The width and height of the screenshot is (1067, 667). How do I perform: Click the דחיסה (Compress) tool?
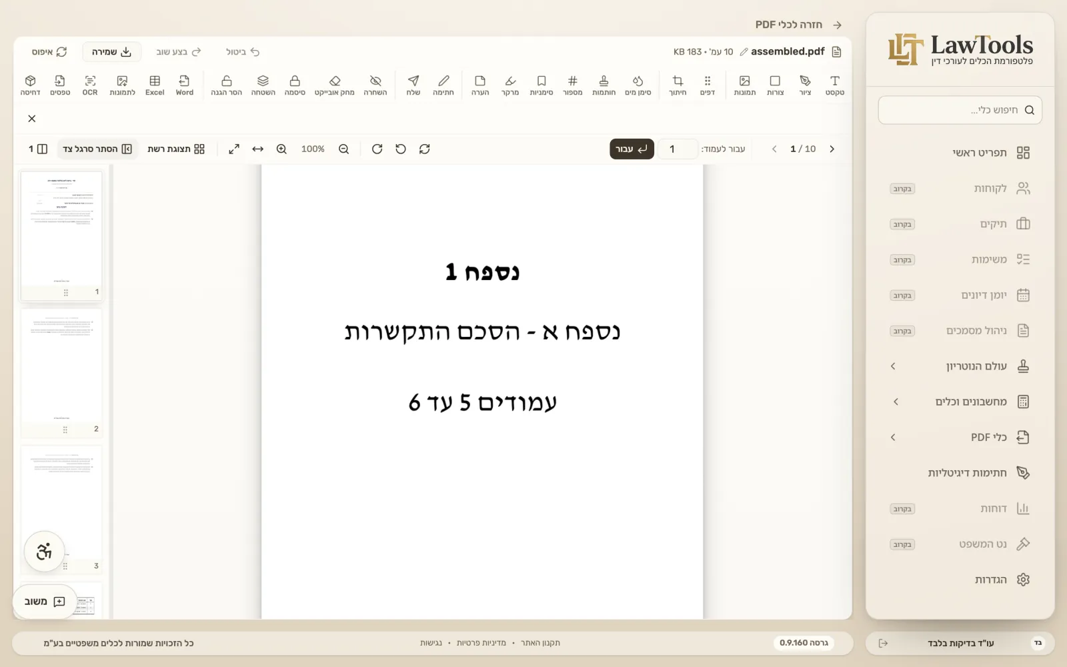(x=30, y=85)
